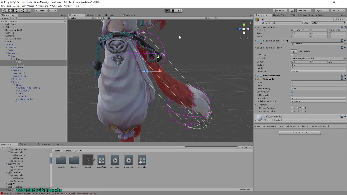Start Play mode with the Play button
The width and height of the screenshot is (347, 195).
(x=167, y=11)
